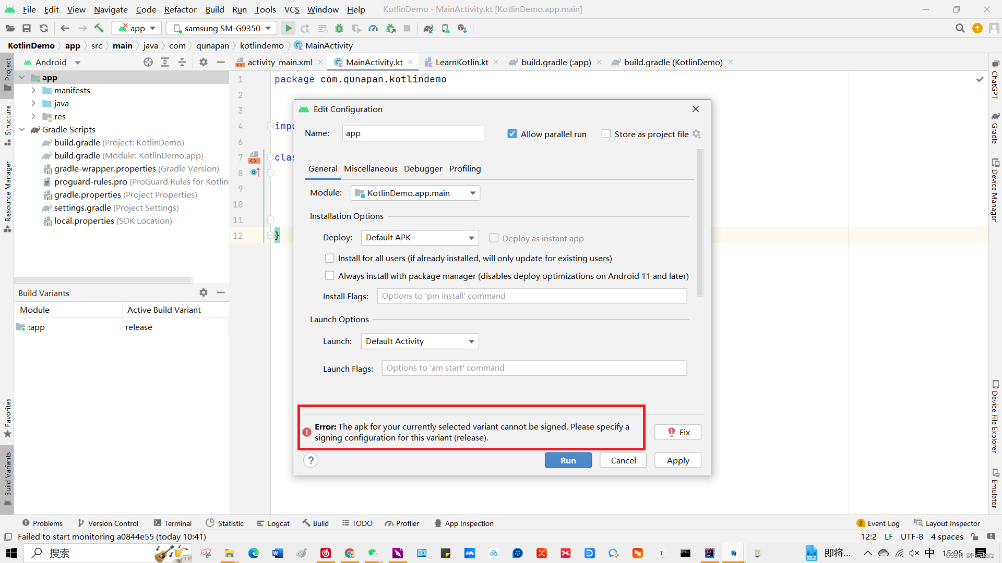The height and width of the screenshot is (563, 1002).
Task: Open ChatGPT side panel
Action: [995, 80]
